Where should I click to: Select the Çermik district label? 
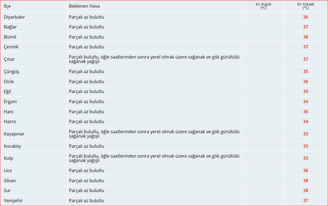point(11,47)
